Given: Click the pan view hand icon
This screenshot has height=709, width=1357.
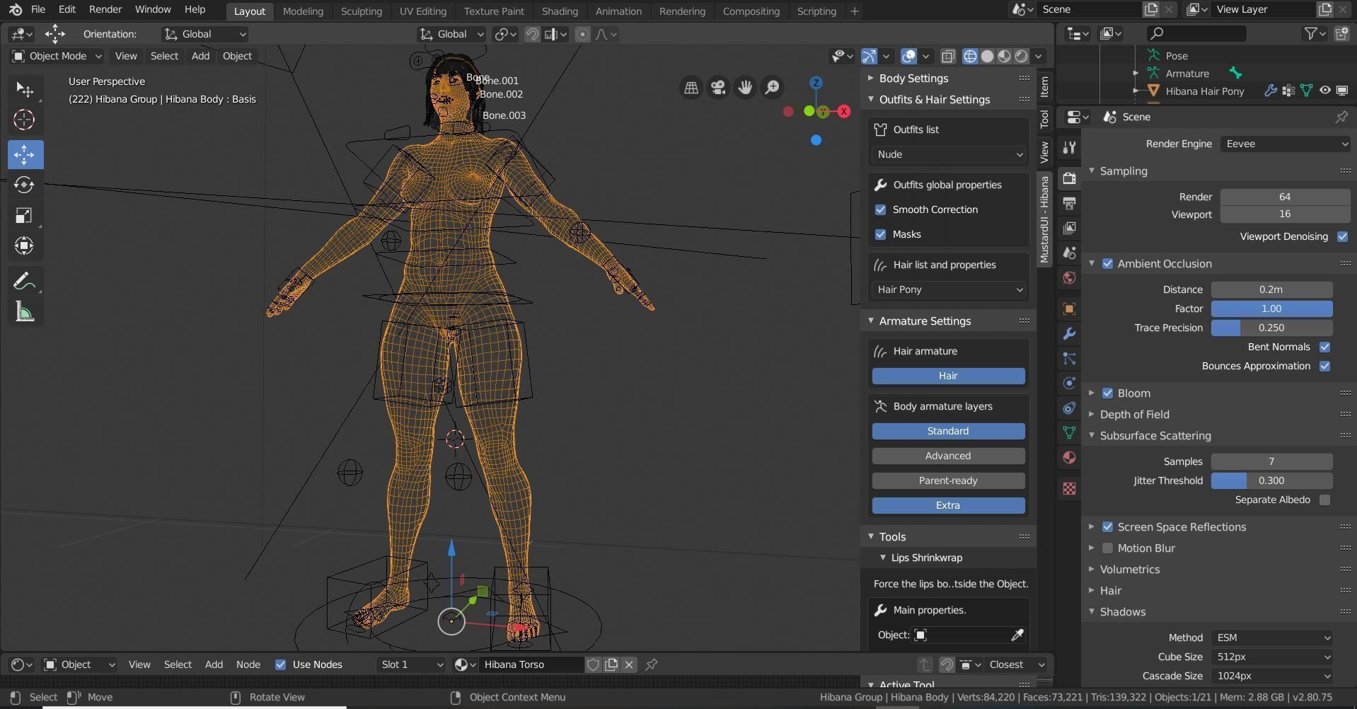Looking at the screenshot, I should [x=745, y=87].
